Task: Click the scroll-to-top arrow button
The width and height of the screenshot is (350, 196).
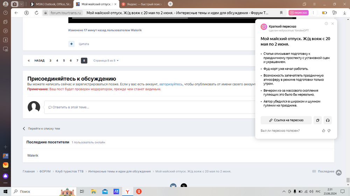Action: [338, 173]
